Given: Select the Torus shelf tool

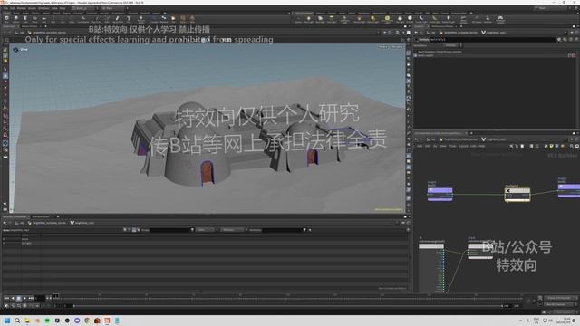Looking at the screenshot, I should (34, 19).
